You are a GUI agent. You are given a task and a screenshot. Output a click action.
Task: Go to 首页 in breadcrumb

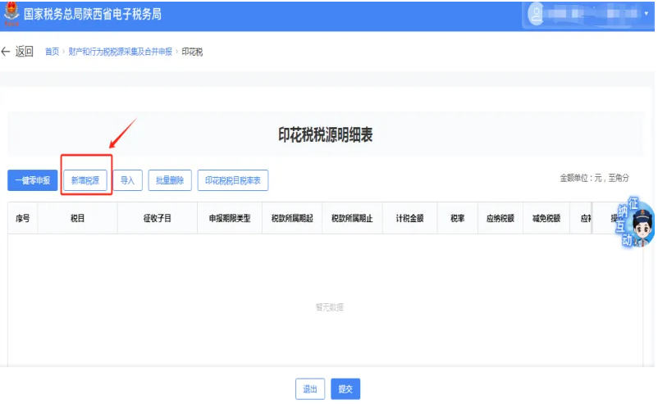click(x=52, y=52)
